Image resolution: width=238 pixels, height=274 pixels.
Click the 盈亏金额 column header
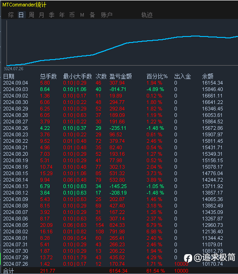coord(121,76)
